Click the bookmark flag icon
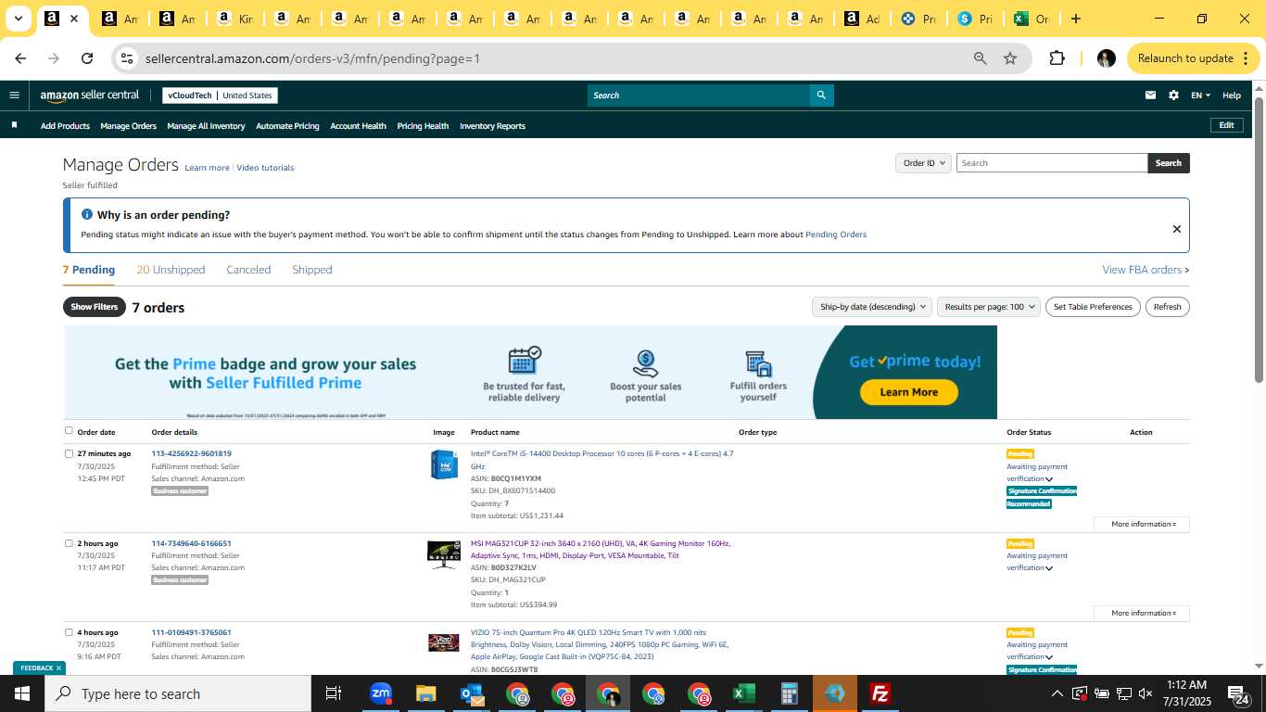Viewport: 1266px width, 712px height. click(x=14, y=125)
